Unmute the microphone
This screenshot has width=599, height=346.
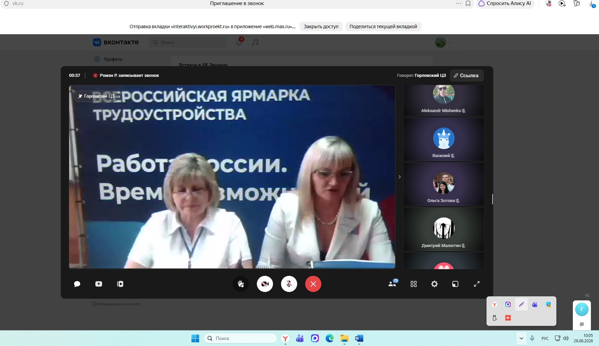point(289,284)
